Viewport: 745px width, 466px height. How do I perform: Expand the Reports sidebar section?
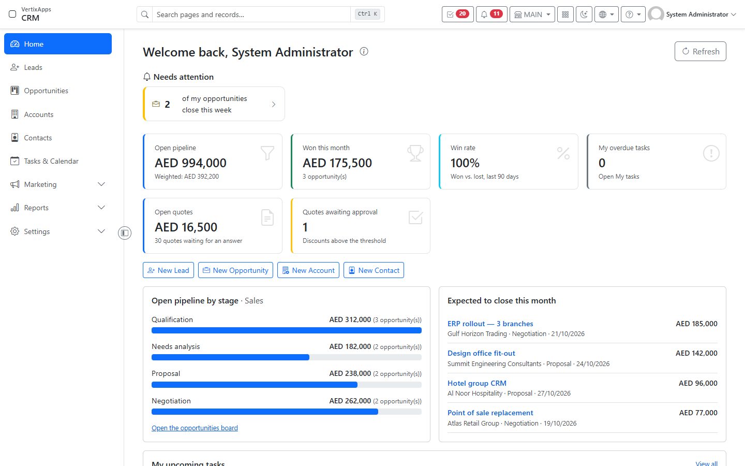pos(58,208)
